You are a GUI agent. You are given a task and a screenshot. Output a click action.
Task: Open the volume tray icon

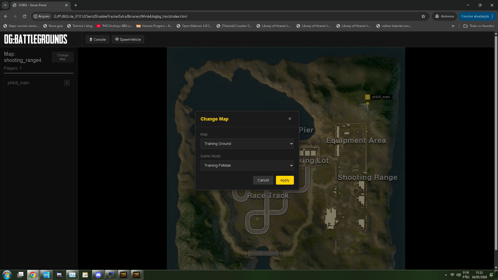(x=458, y=275)
